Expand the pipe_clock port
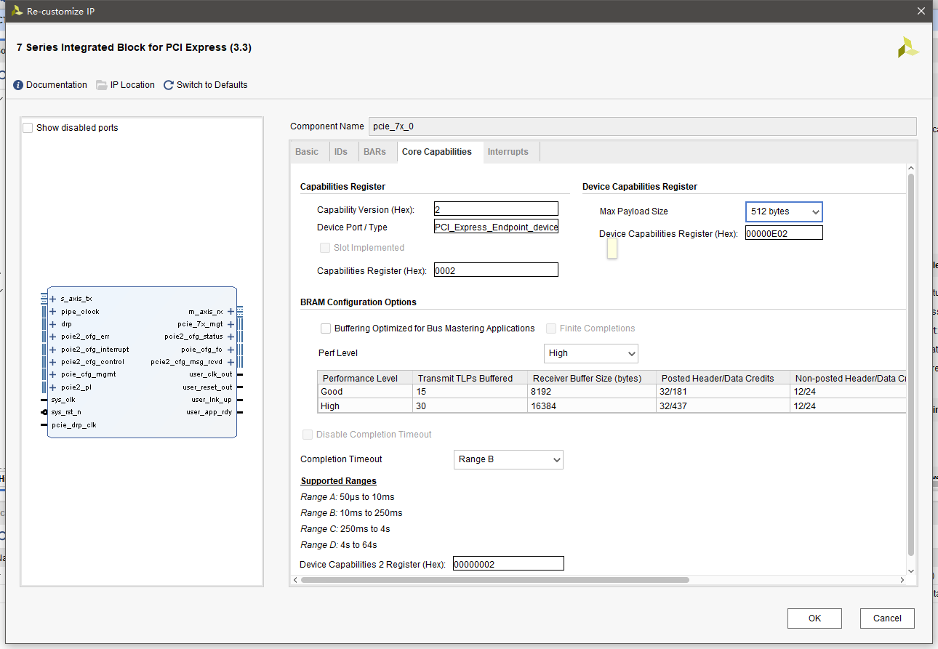This screenshot has height=649, width=938. (x=52, y=312)
